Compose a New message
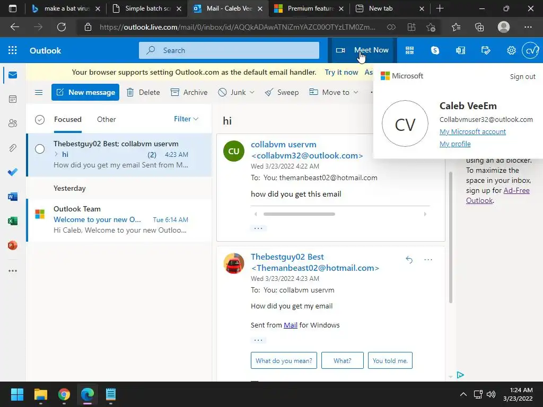 click(85, 92)
